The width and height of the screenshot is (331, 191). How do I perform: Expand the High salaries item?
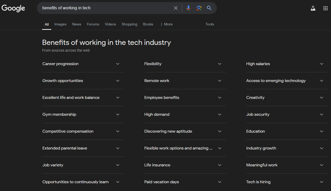point(321,63)
